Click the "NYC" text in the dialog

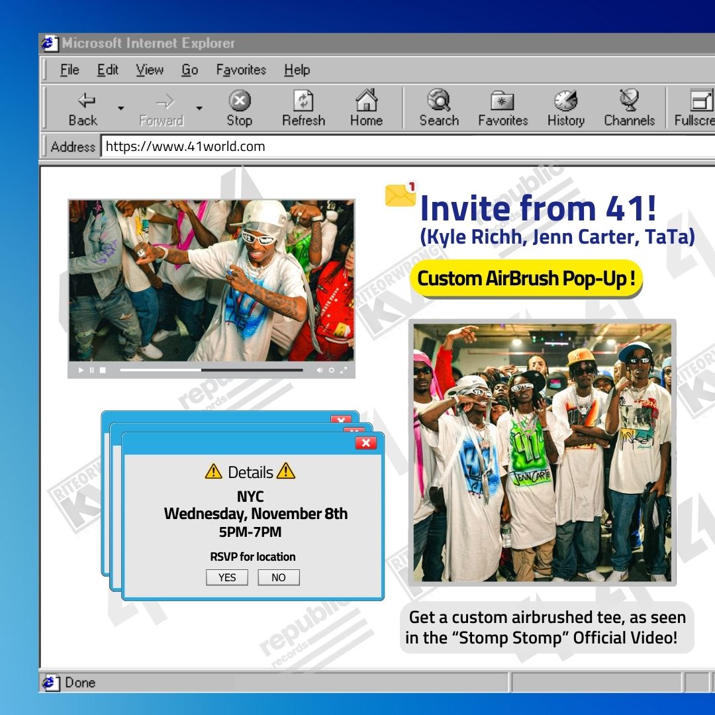click(250, 496)
